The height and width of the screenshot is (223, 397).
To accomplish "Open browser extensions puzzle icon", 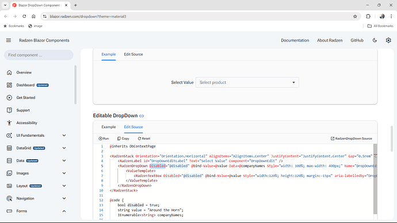I will (x=368, y=17).
